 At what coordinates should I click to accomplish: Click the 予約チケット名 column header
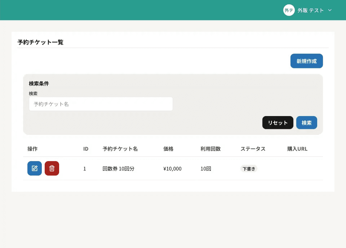pos(120,149)
